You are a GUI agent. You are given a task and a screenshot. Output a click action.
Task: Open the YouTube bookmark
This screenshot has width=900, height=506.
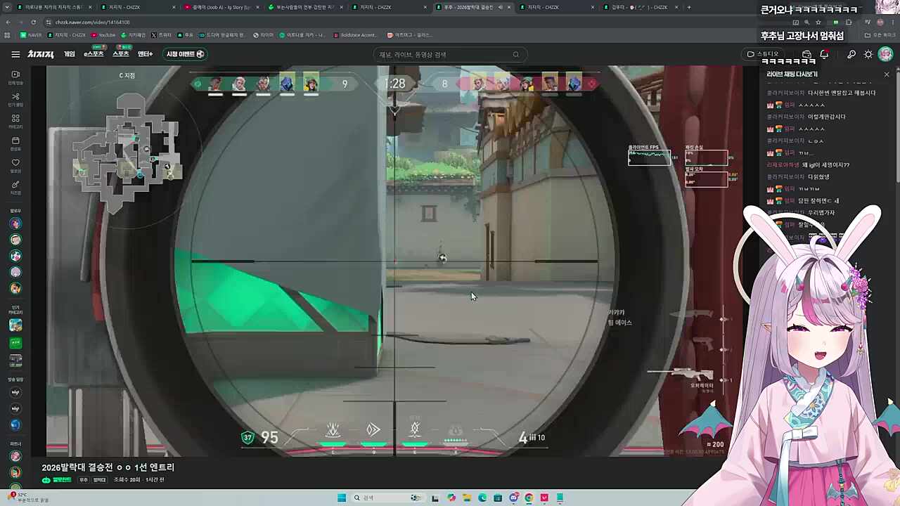tap(103, 35)
